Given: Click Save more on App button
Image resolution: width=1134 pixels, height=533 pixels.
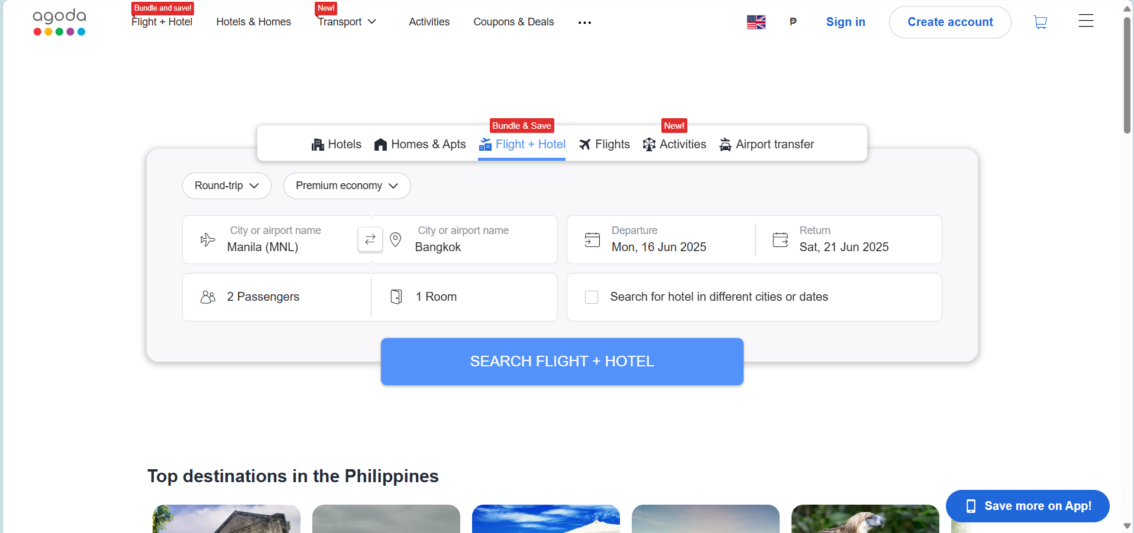Looking at the screenshot, I should tap(1028, 506).
